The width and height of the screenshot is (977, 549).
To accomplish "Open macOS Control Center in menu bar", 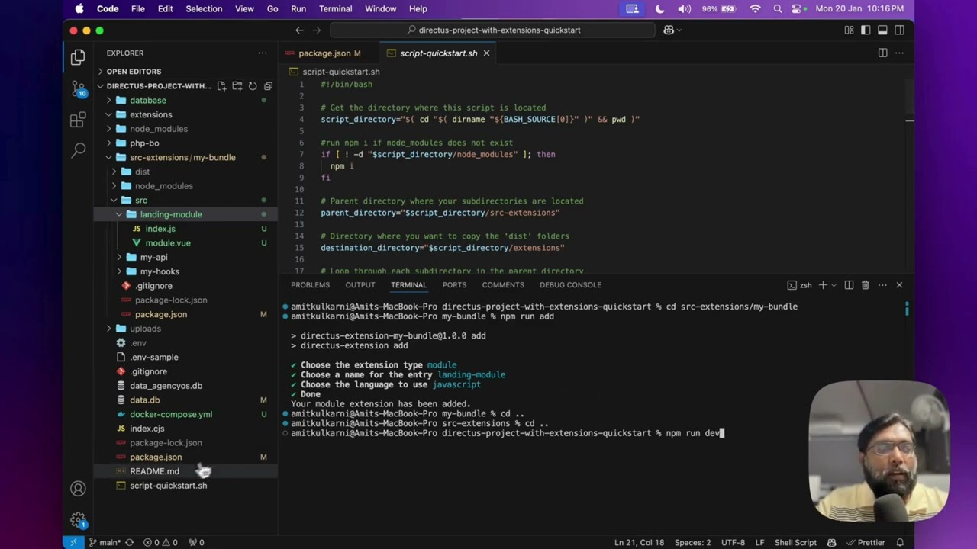I will (798, 9).
